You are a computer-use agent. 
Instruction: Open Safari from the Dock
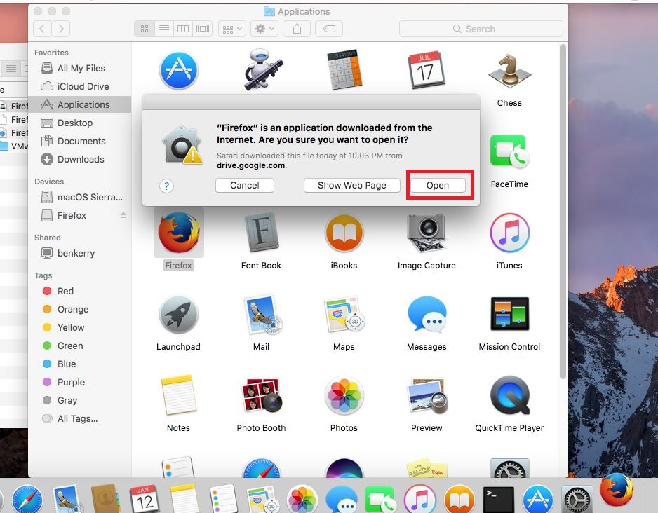coord(27,499)
